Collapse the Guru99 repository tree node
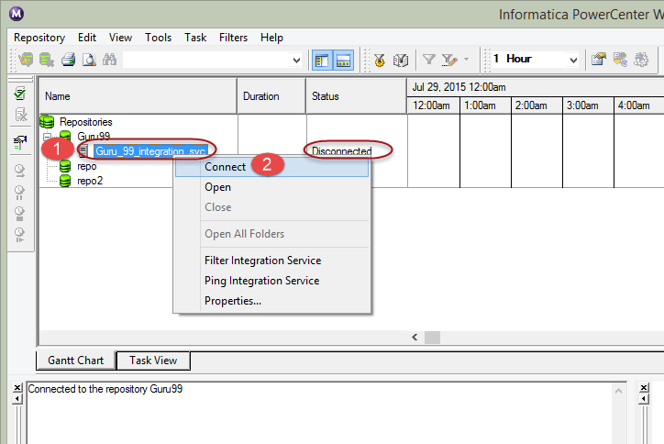664x444 pixels. click(48, 136)
